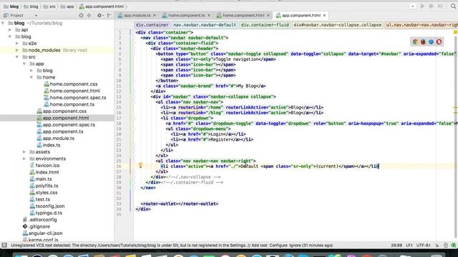Screen dimensions: 458x257
Task: Click the Debug icon in toolbar
Action: click(431, 6)
